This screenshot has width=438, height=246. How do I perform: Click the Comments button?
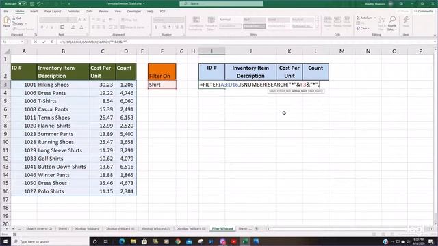pos(423,12)
